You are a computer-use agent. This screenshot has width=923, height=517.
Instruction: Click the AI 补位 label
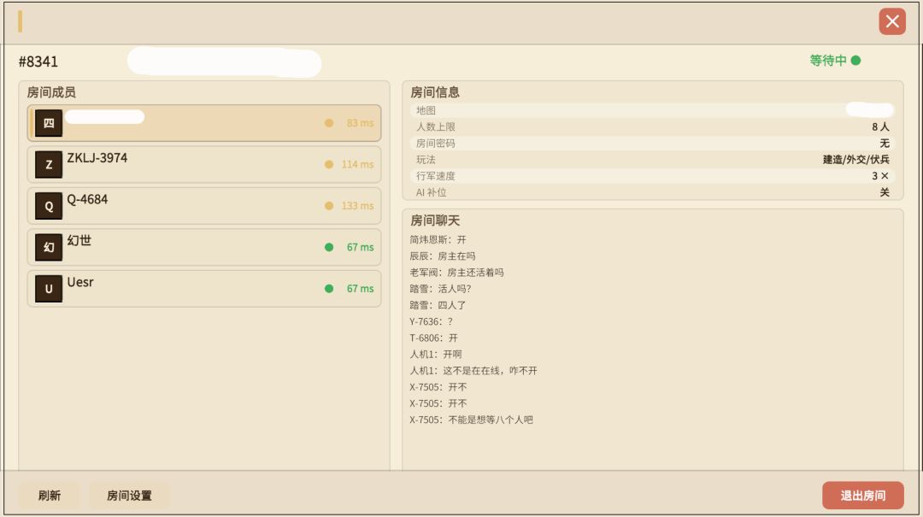[x=431, y=192]
